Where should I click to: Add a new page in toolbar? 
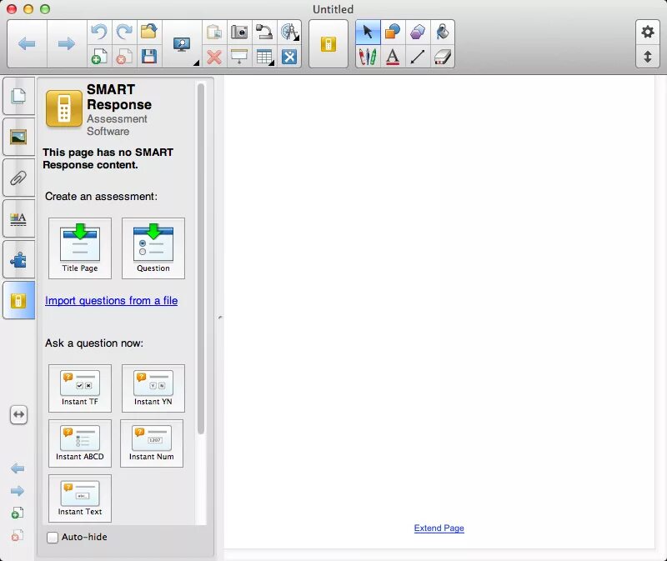pos(99,57)
